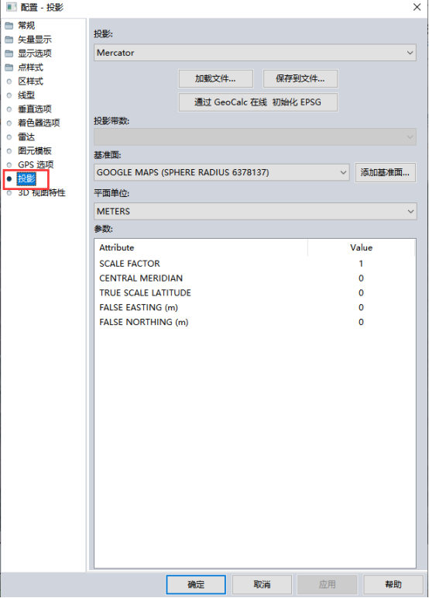This screenshot has width=429, height=598.
Task: Click the app icon in the title bar
Action: click(x=12, y=7)
